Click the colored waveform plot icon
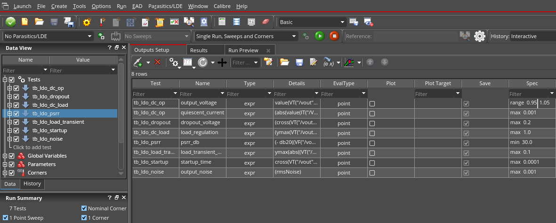Image resolution: width=556 pixels, height=223 pixels. pos(349,63)
